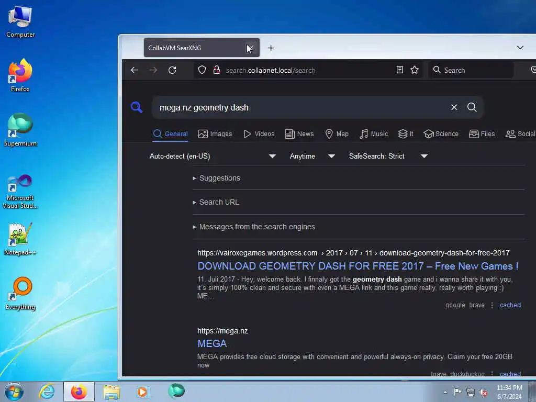Image resolution: width=536 pixels, height=402 pixels.
Task: Open the Windows Start menu
Action: pyautogui.click(x=14, y=392)
